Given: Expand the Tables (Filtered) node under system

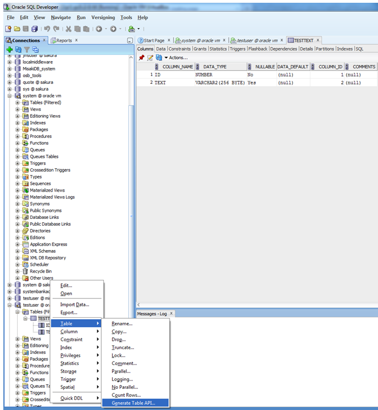Looking at the screenshot, I should pyautogui.click(x=17, y=103).
